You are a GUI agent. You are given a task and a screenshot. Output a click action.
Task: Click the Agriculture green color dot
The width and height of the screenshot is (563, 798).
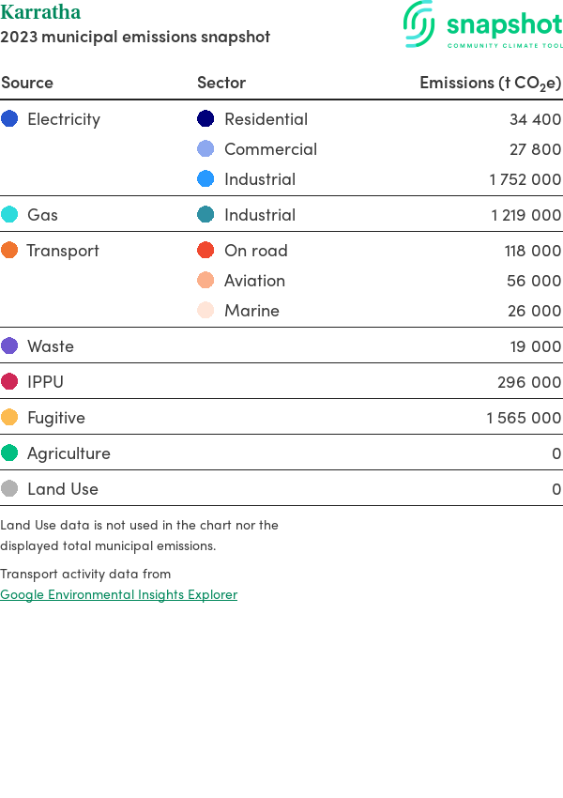point(9,453)
